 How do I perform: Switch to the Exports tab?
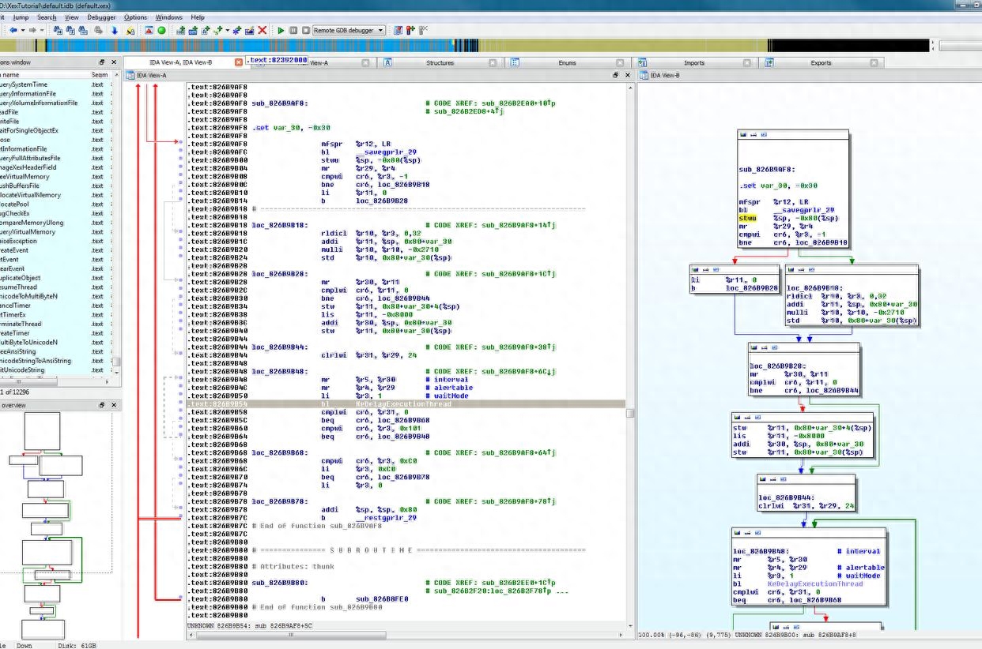click(821, 62)
